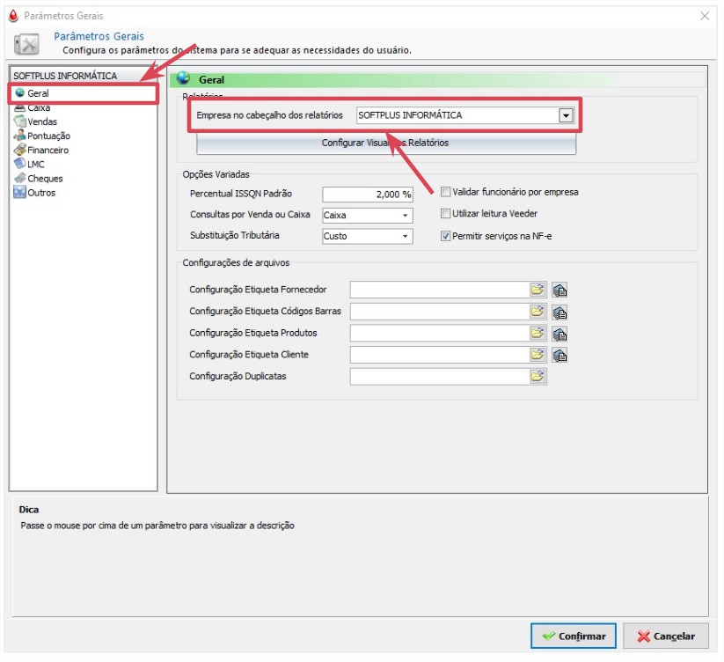
Task: Click the SOFTPLUS INFORMÁTICA sidebar header
Action: 65,76
